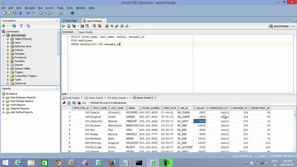Image resolution: width=297 pixels, height=167 pixels.
Task: Select Queues Tables in Connections tree
Action: (22, 69)
